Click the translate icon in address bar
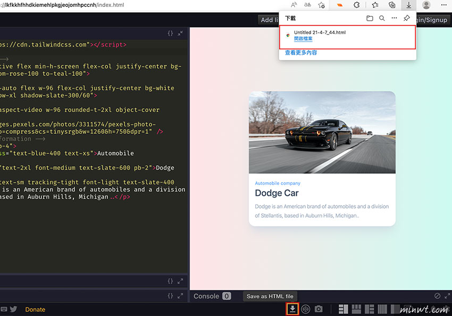452x316 pixels. tap(307, 5)
